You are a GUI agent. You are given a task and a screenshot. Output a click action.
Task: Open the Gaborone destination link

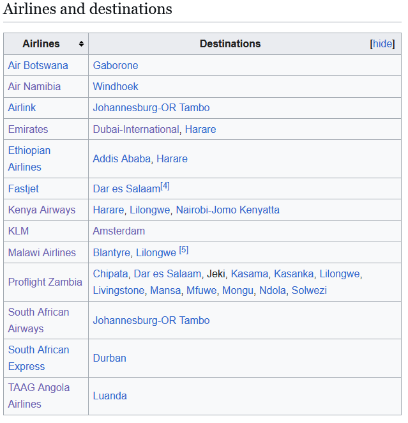116,65
